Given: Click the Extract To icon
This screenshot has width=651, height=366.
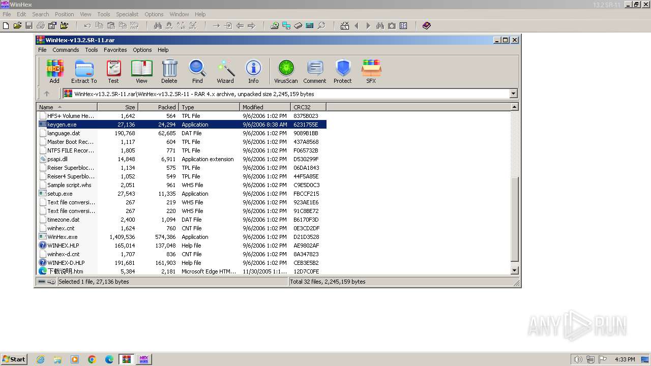Looking at the screenshot, I should coord(84,71).
